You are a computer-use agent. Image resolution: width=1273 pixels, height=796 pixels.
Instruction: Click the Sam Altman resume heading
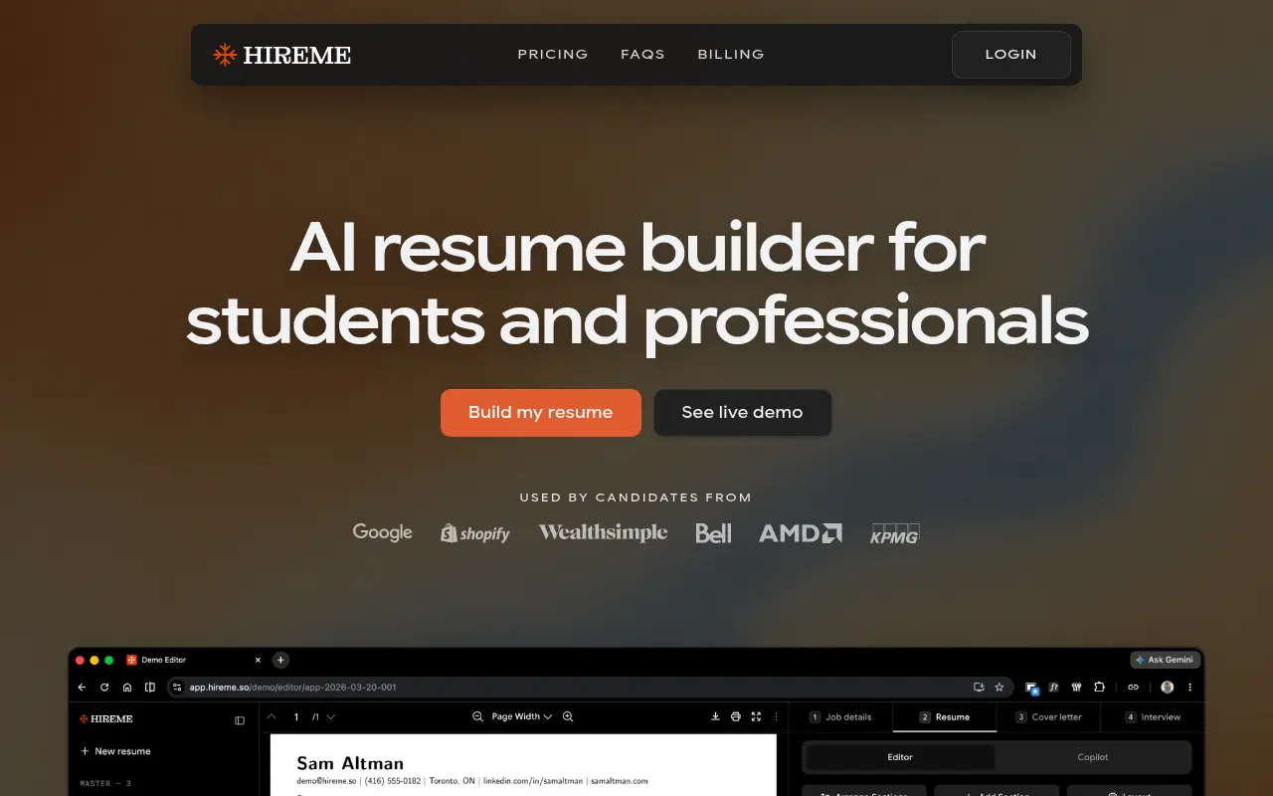tap(350, 763)
